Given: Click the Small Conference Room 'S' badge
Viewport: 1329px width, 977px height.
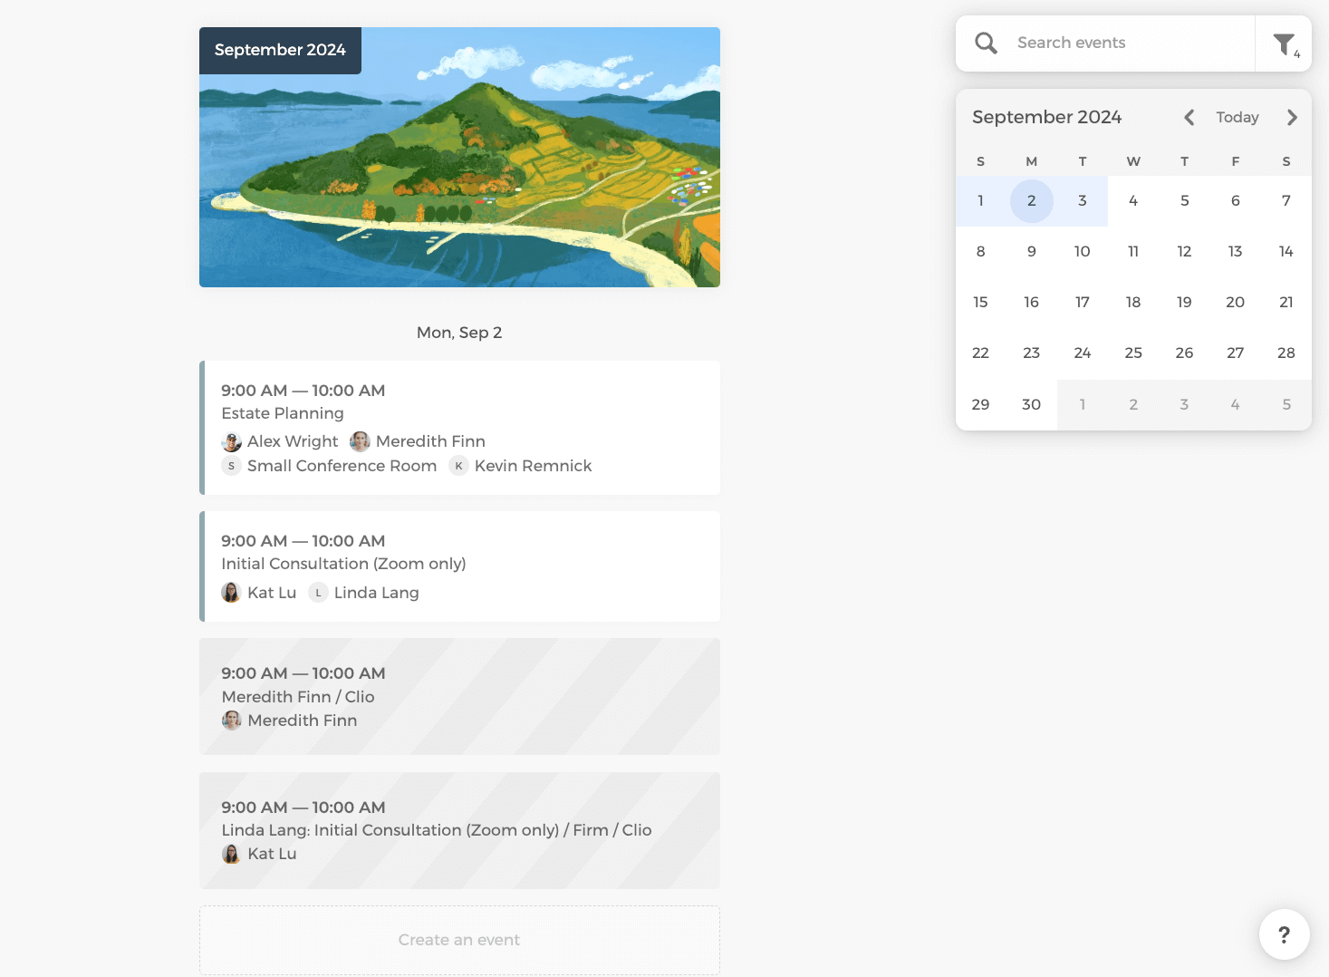Looking at the screenshot, I should (x=231, y=466).
